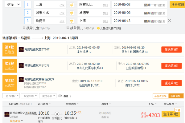Enable traveling with child checkbox

[x=24, y=27]
